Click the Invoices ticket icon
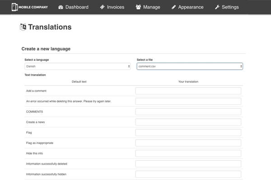271x180 pixels. click(x=103, y=7)
